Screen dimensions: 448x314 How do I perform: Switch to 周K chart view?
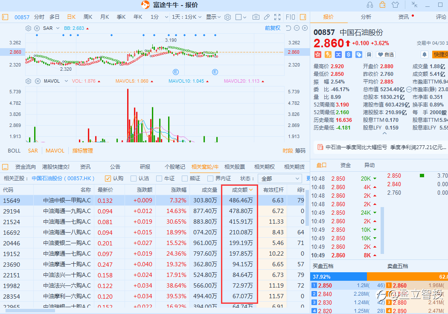pos(88,17)
